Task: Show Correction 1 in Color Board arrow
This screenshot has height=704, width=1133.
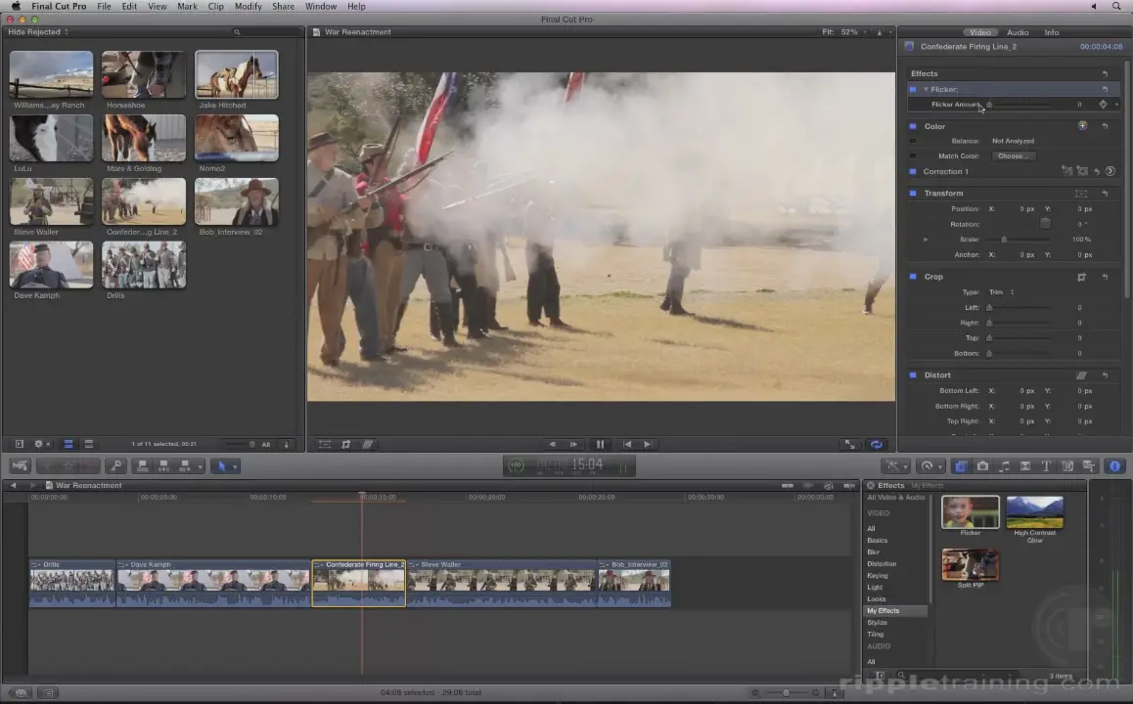Action: 1110,171
